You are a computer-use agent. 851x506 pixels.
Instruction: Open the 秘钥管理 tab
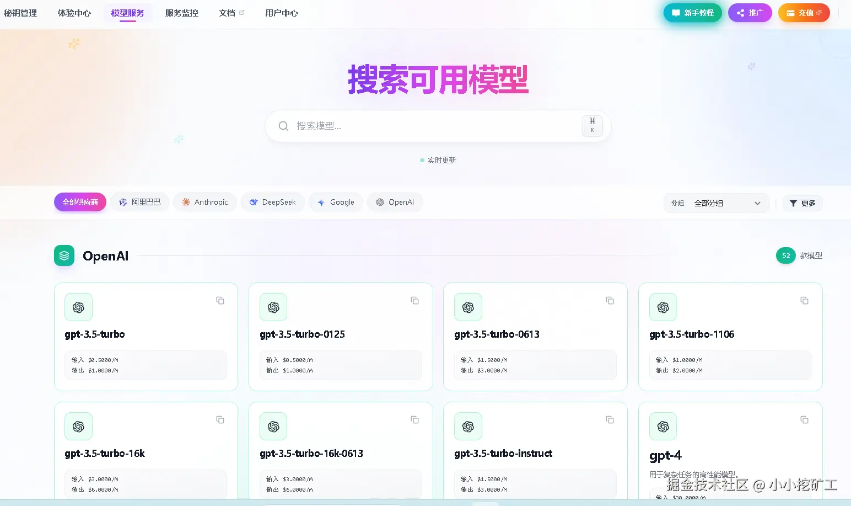point(20,13)
